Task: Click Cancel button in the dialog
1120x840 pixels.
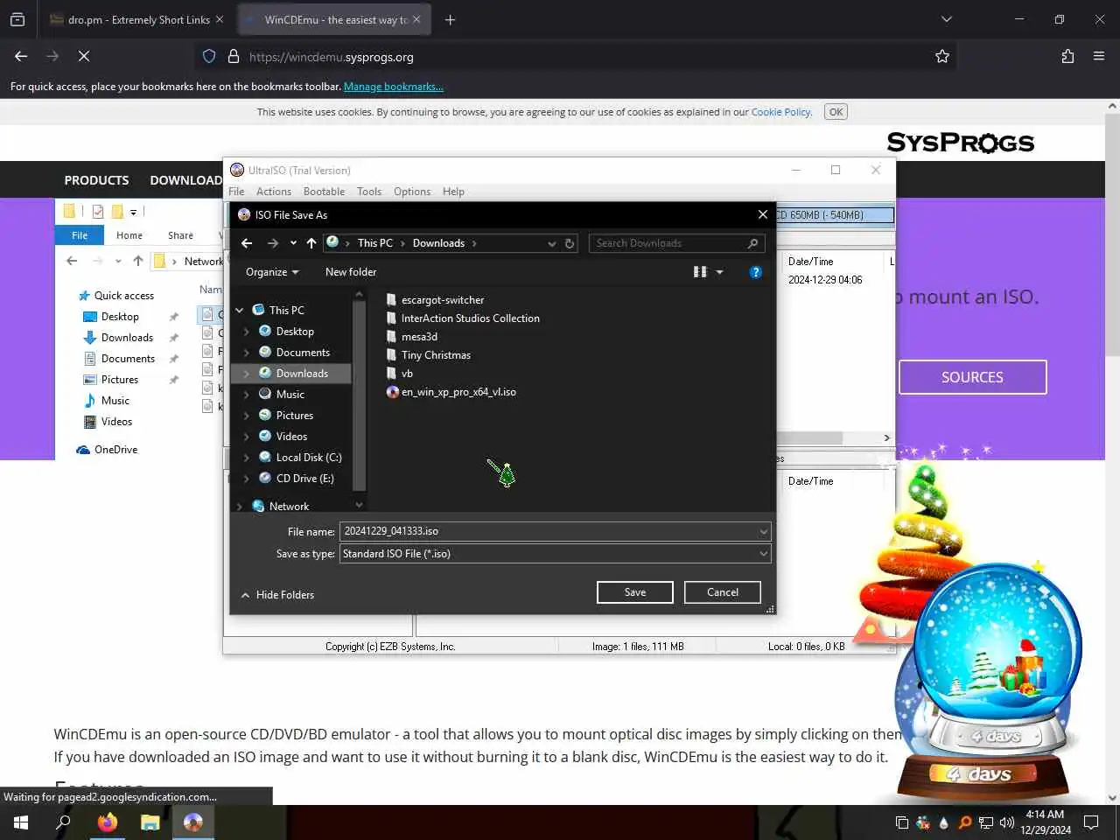Action: point(723,592)
